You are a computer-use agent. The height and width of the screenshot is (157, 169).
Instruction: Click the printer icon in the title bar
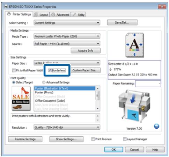pos(6,7)
